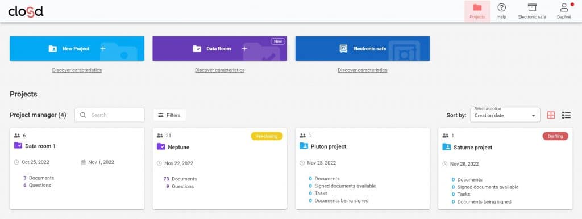The width and height of the screenshot is (582, 219).
Task: Click the Projects folder icon in header
Action: click(477, 7)
